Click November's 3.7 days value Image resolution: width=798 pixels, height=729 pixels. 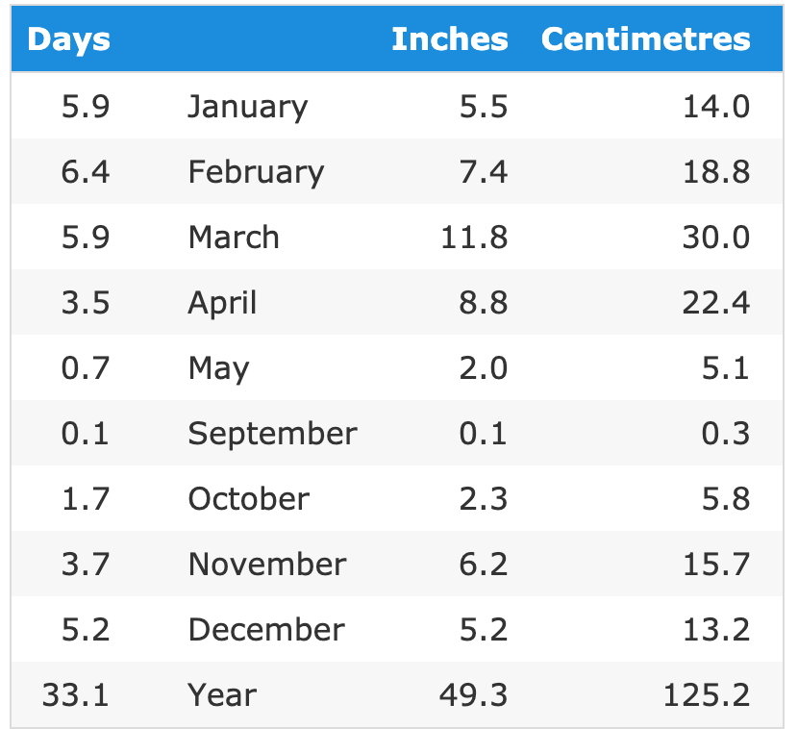(86, 564)
